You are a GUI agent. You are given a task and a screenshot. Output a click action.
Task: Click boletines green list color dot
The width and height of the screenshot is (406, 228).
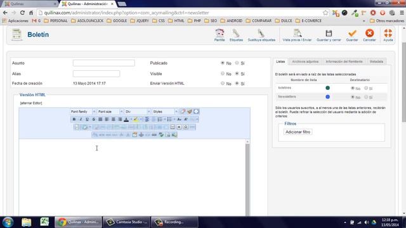coord(327,88)
